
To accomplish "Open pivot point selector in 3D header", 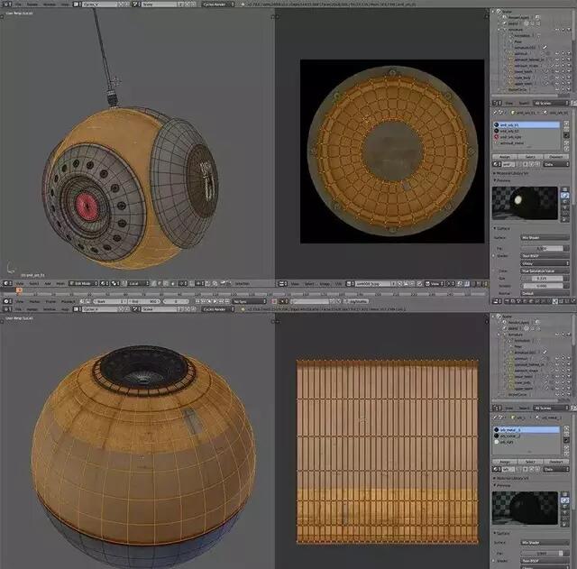I will (x=115, y=283).
